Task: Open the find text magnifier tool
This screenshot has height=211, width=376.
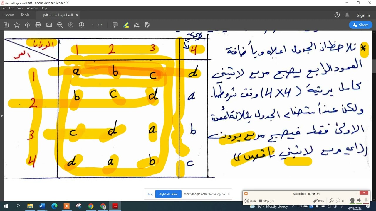Action: click(60, 25)
